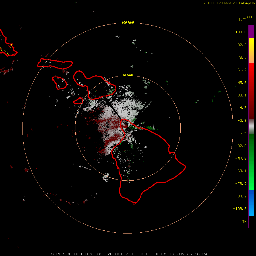
Task: Click the [KT] units label
Action: click(x=243, y=20)
